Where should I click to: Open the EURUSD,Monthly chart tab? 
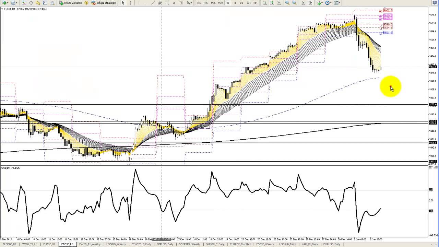pyautogui.click(x=240, y=244)
